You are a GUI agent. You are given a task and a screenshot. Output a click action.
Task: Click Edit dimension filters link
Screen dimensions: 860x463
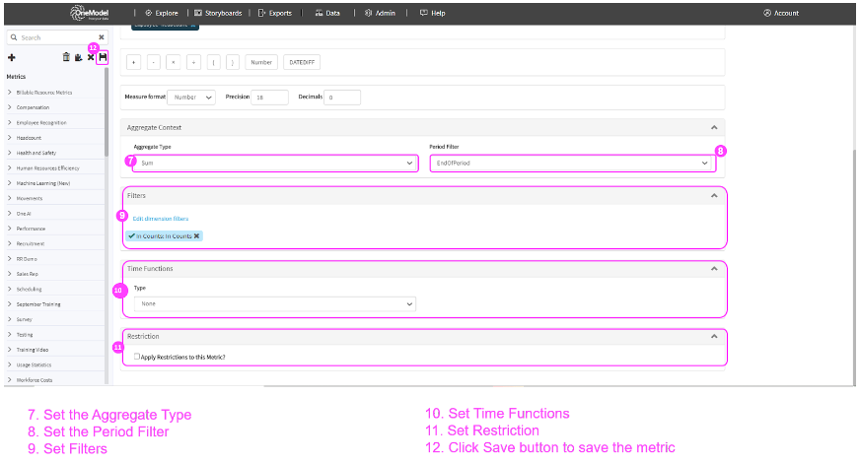160,218
